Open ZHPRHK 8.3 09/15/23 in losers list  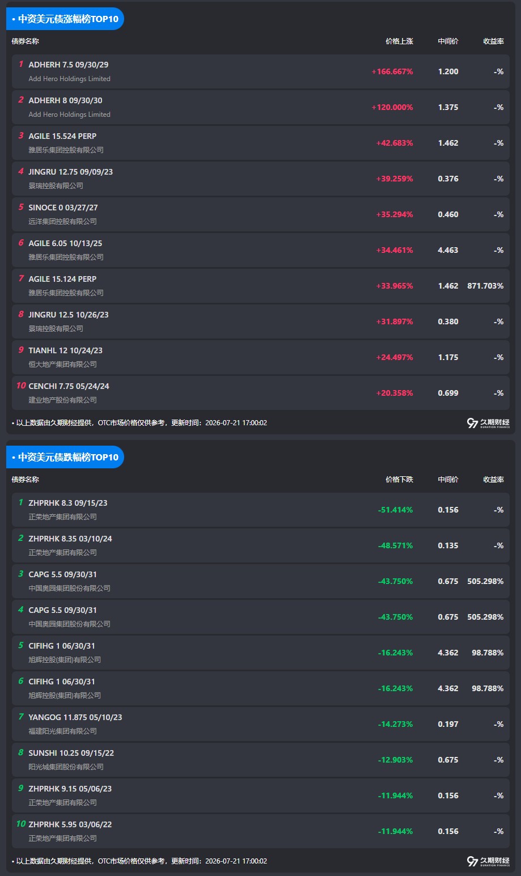[261, 510]
